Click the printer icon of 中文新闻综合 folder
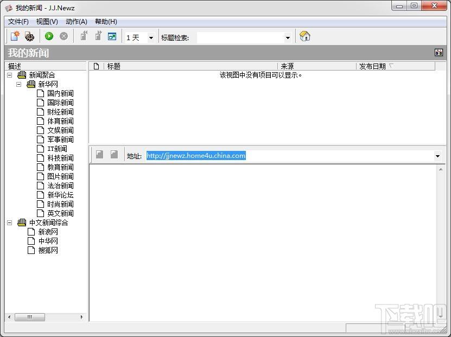The width and height of the screenshot is (451, 337). 22,222
